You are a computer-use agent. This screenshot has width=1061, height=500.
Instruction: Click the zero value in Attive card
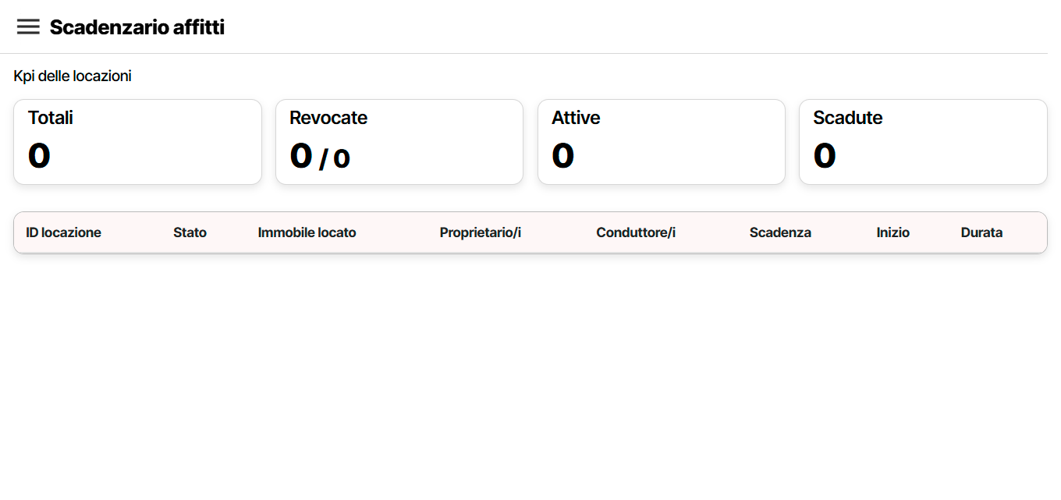pos(563,155)
